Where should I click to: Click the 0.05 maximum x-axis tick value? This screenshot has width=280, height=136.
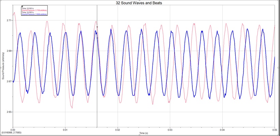click(275, 130)
